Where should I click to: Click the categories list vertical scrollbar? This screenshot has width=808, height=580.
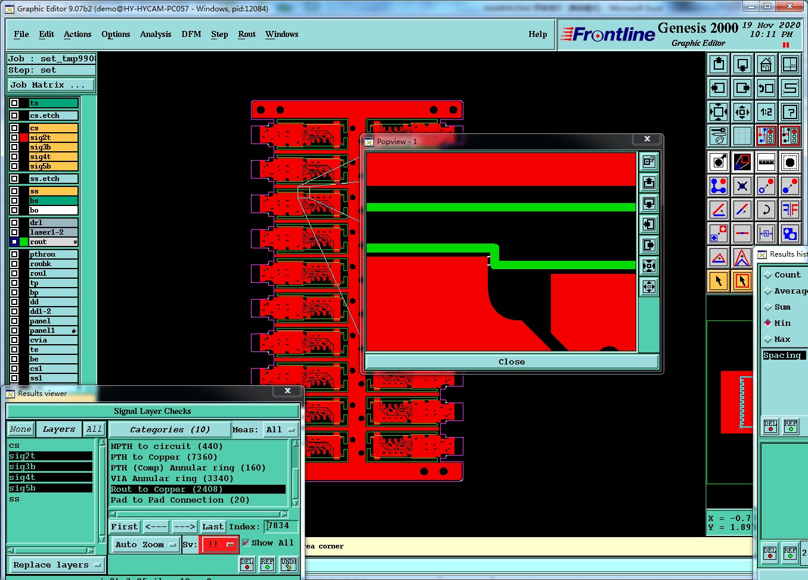pyautogui.click(x=295, y=473)
